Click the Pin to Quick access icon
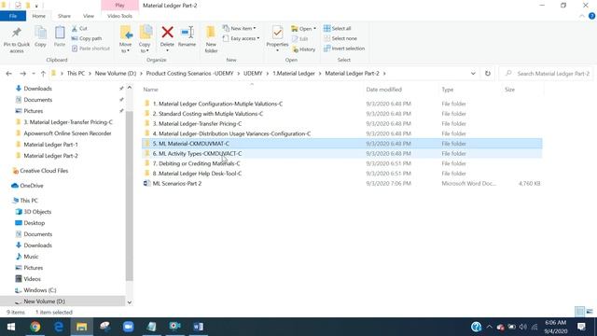597x336 pixels. click(17, 33)
